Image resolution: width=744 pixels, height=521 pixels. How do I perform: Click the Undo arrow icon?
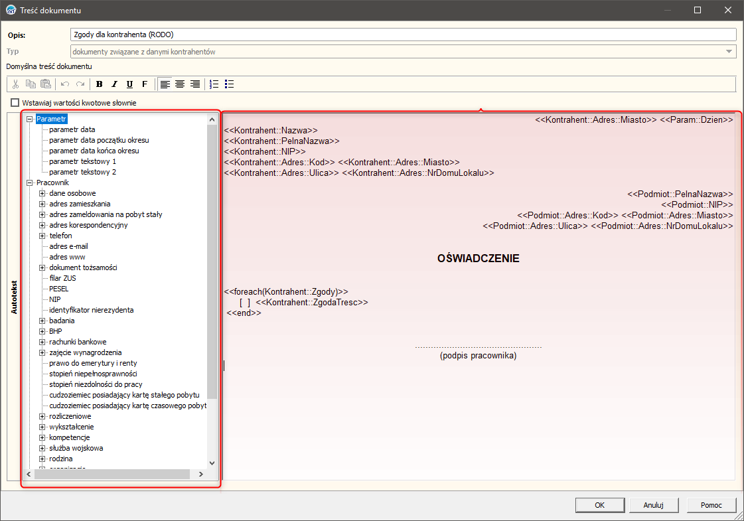65,84
